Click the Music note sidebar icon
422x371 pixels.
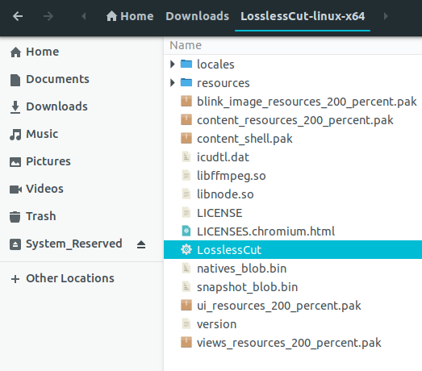[15, 134]
